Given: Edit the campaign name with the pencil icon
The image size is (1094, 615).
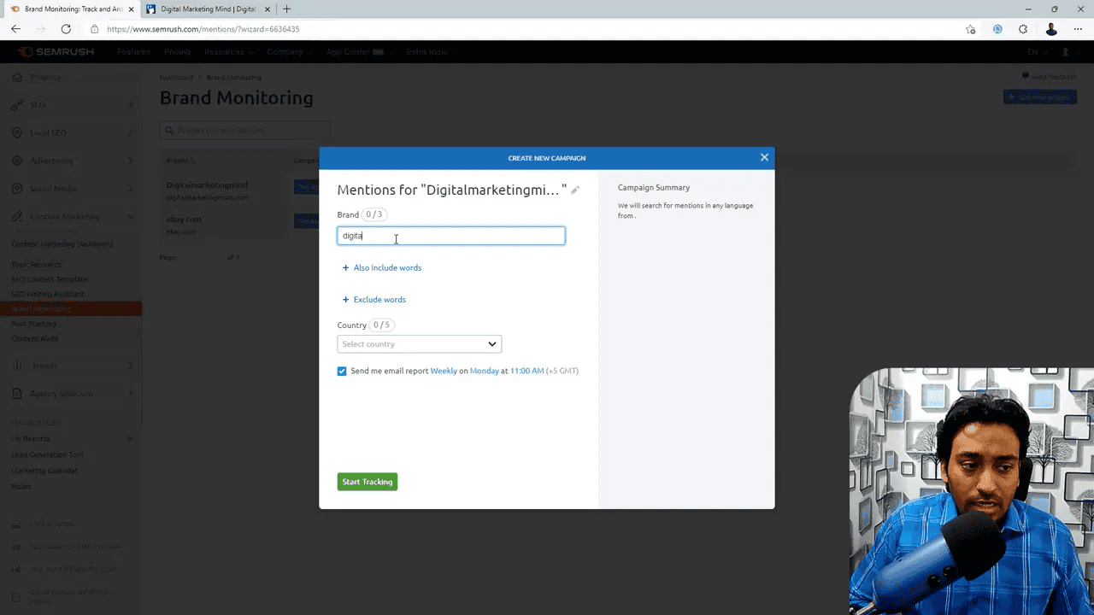Looking at the screenshot, I should click(x=575, y=190).
